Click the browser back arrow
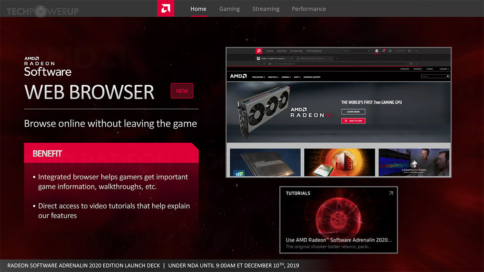 (258, 64)
